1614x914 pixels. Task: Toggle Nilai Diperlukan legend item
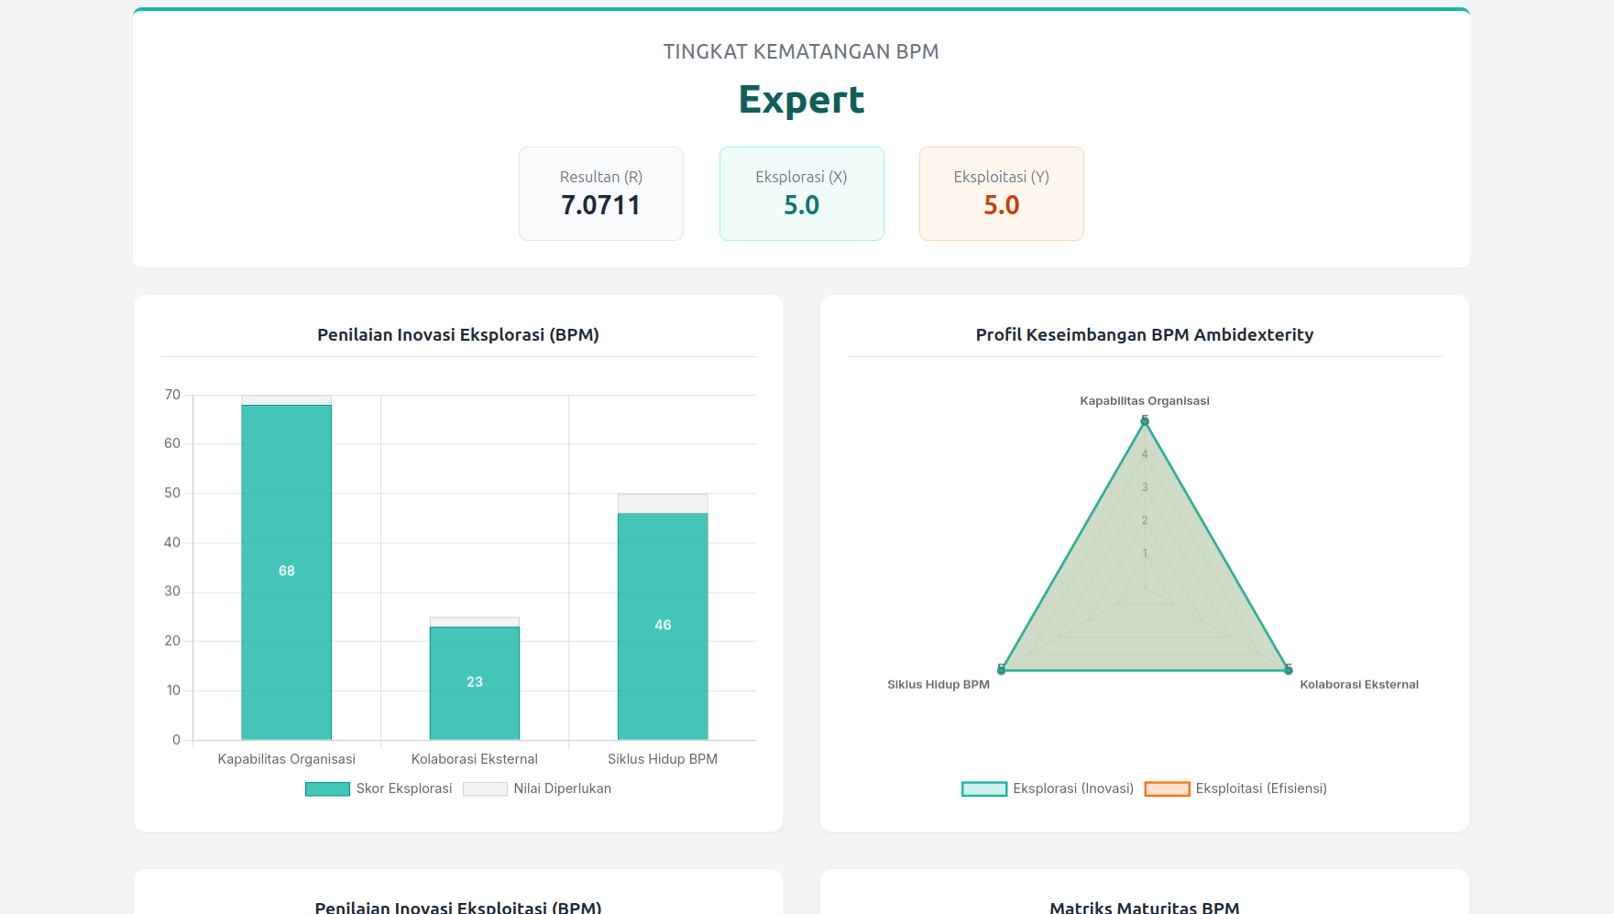561,789
